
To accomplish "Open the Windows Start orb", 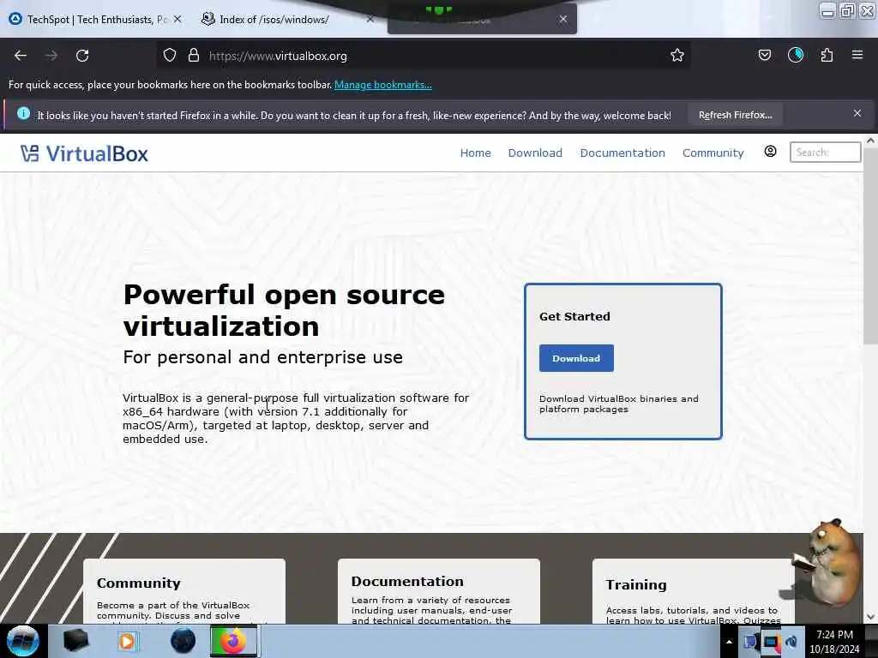I will [x=23, y=641].
